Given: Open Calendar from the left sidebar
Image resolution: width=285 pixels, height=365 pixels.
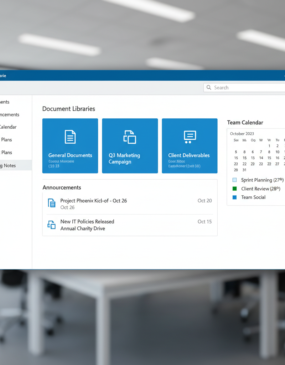Looking at the screenshot, I should 9,127.
